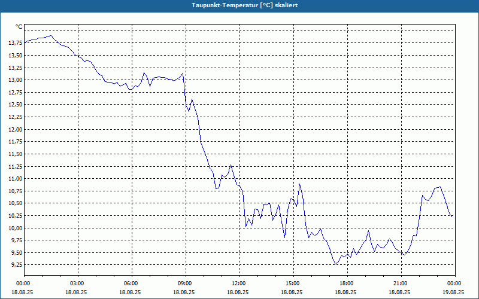Click the 11,00 y-axis label
This screenshot has width=479, height=299.
click(16, 179)
